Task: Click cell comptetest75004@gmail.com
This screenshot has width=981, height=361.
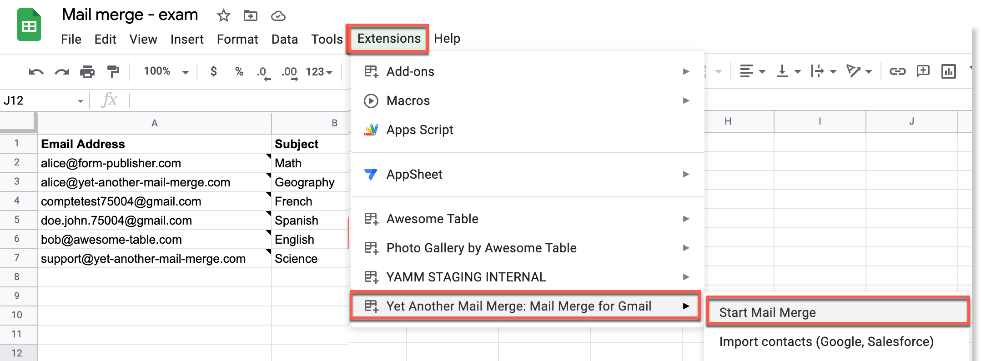Action: (155, 201)
